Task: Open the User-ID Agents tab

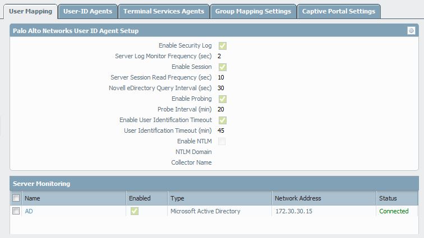Action: click(x=87, y=11)
